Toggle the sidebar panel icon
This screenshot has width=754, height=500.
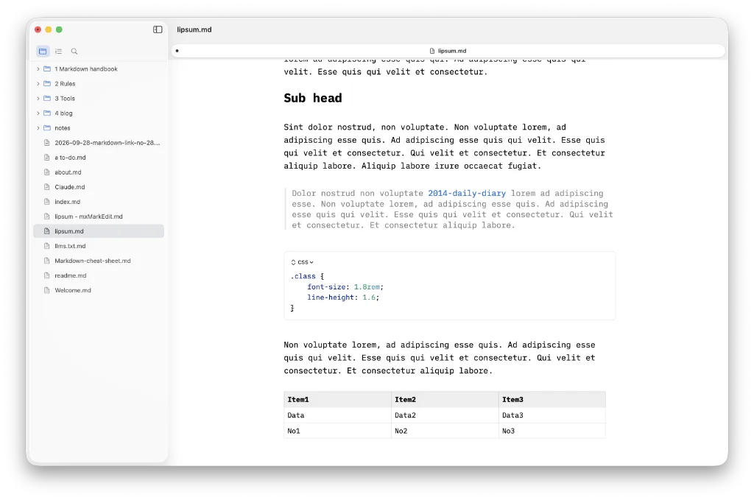158,29
